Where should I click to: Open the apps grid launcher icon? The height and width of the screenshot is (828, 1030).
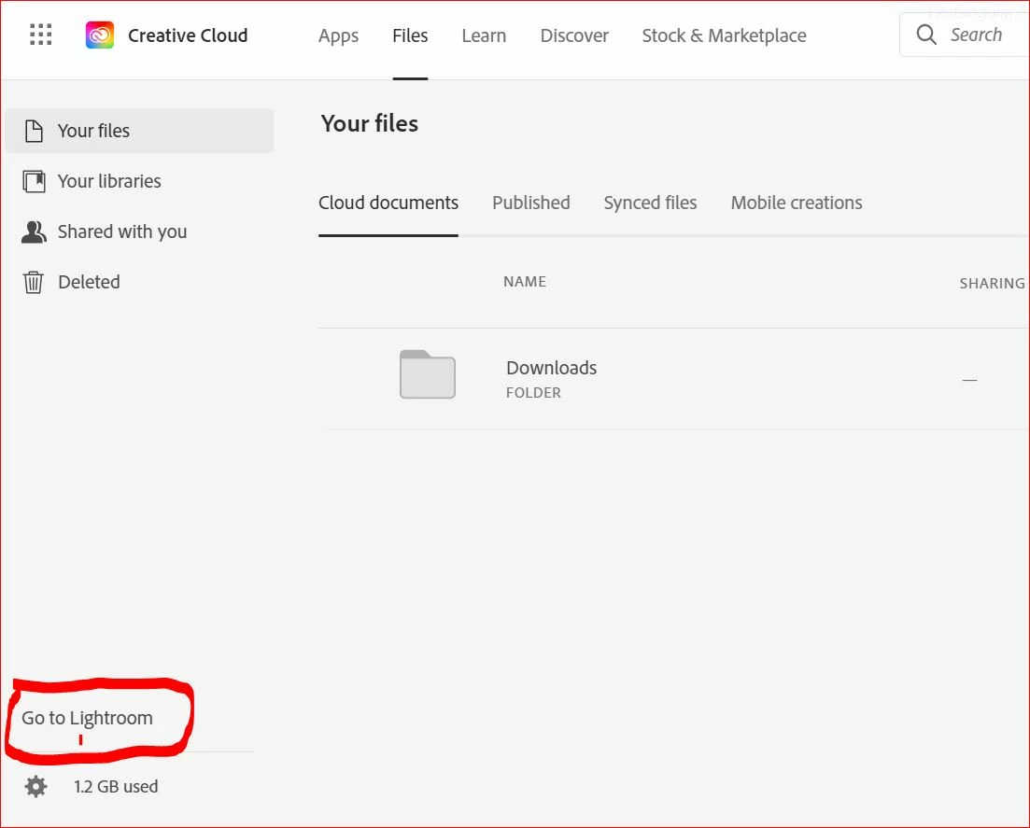point(41,35)
